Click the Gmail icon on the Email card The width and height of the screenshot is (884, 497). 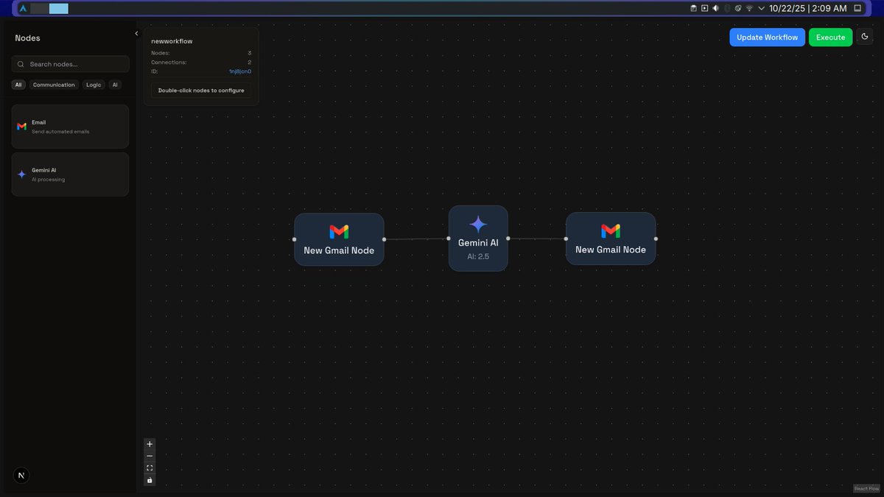(22, 127)
